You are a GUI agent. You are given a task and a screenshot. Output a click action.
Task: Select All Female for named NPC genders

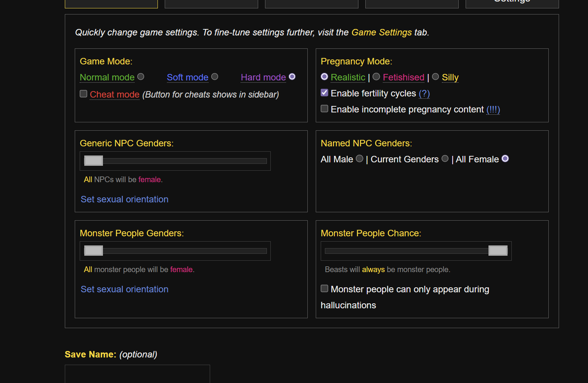(505, 159)
